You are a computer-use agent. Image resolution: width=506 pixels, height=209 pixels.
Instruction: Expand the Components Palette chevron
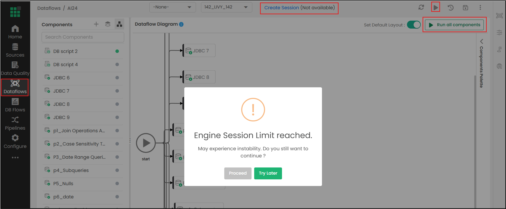pos(481,42)
